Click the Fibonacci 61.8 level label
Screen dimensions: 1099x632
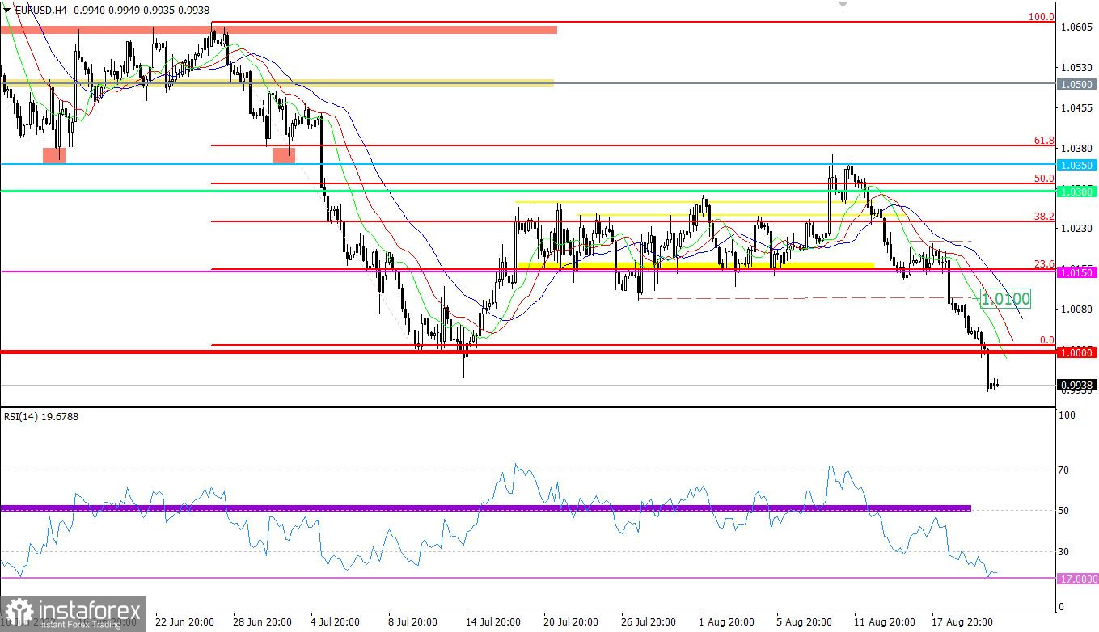click(x=1044, y=140)
